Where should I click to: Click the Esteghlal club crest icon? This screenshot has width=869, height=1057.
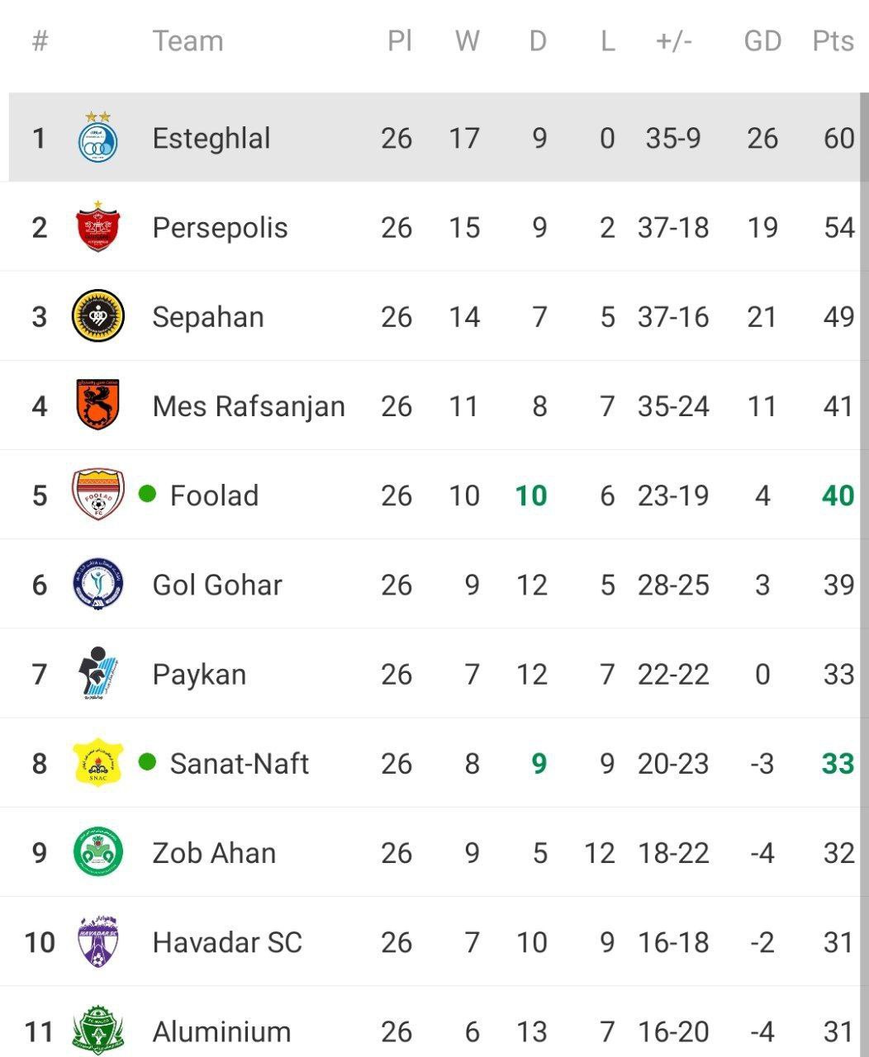tap(97, 137)
